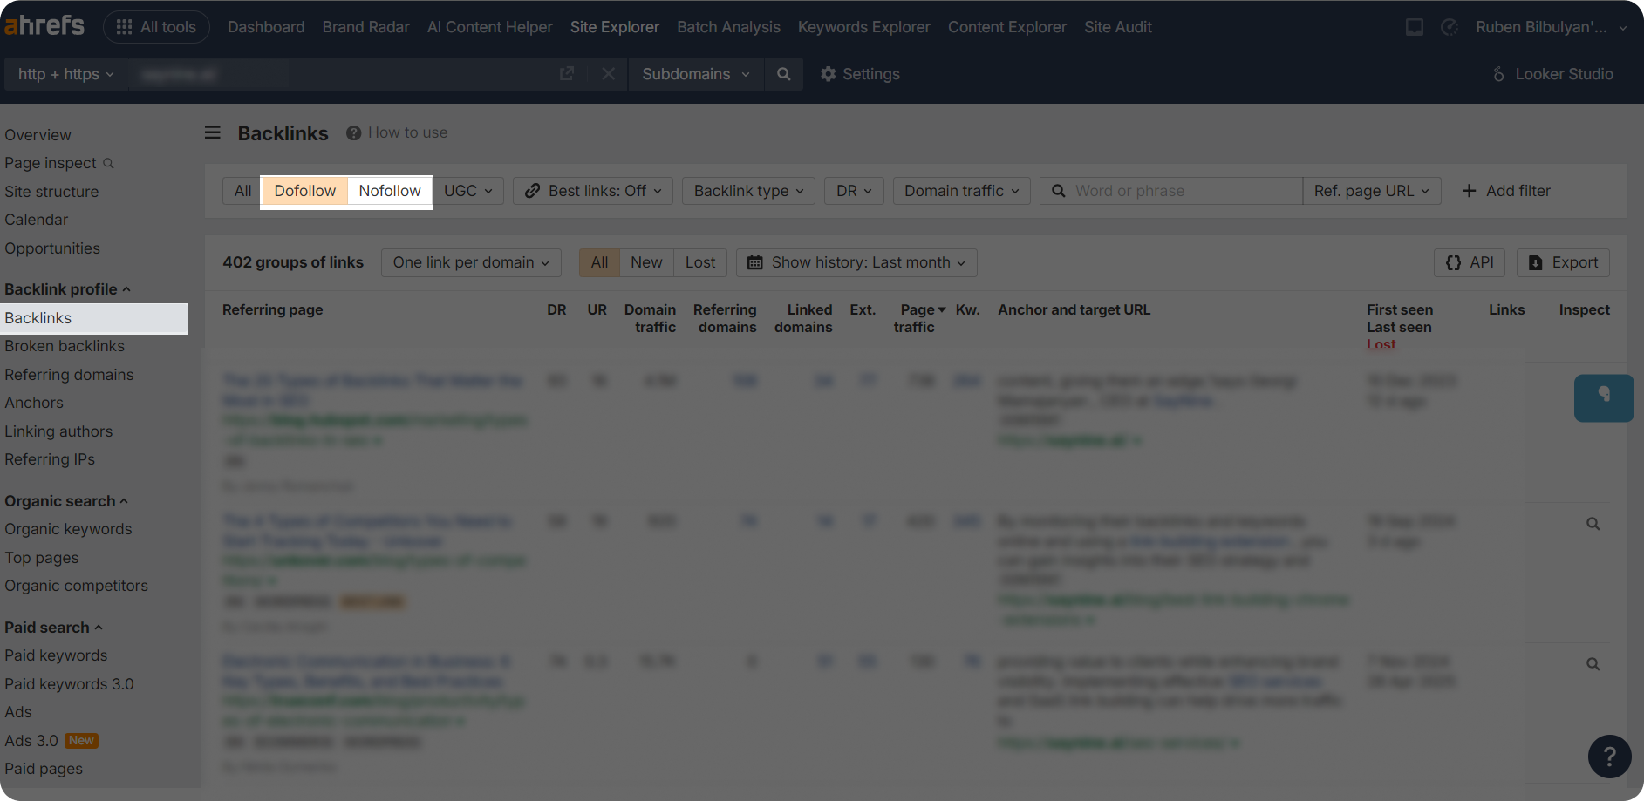Open Site Audit
Image resolution: width=1644 pixels, height=801 pixels.
pos(1118,27)
